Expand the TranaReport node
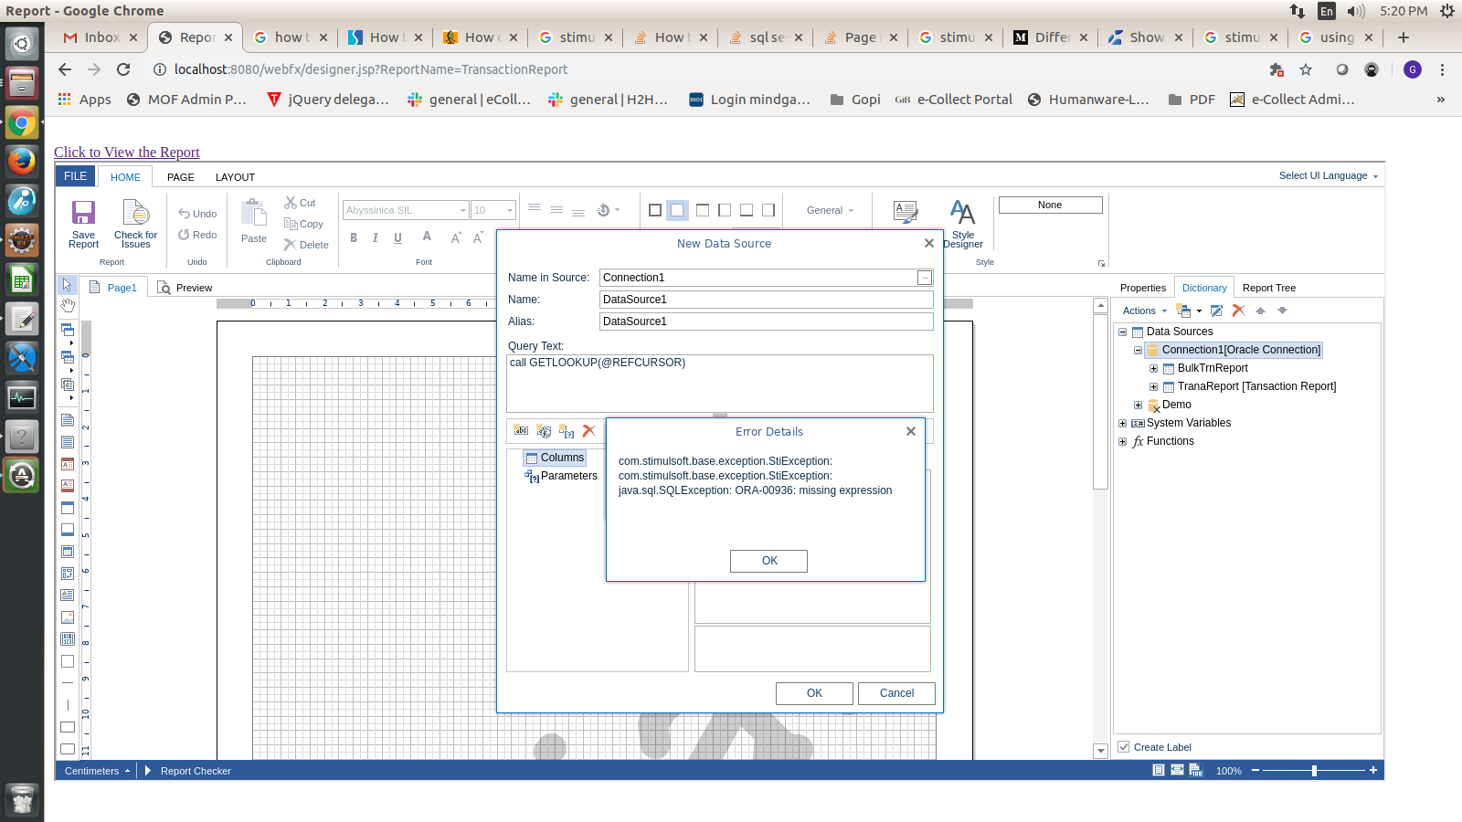 (x=1153, y=386)
